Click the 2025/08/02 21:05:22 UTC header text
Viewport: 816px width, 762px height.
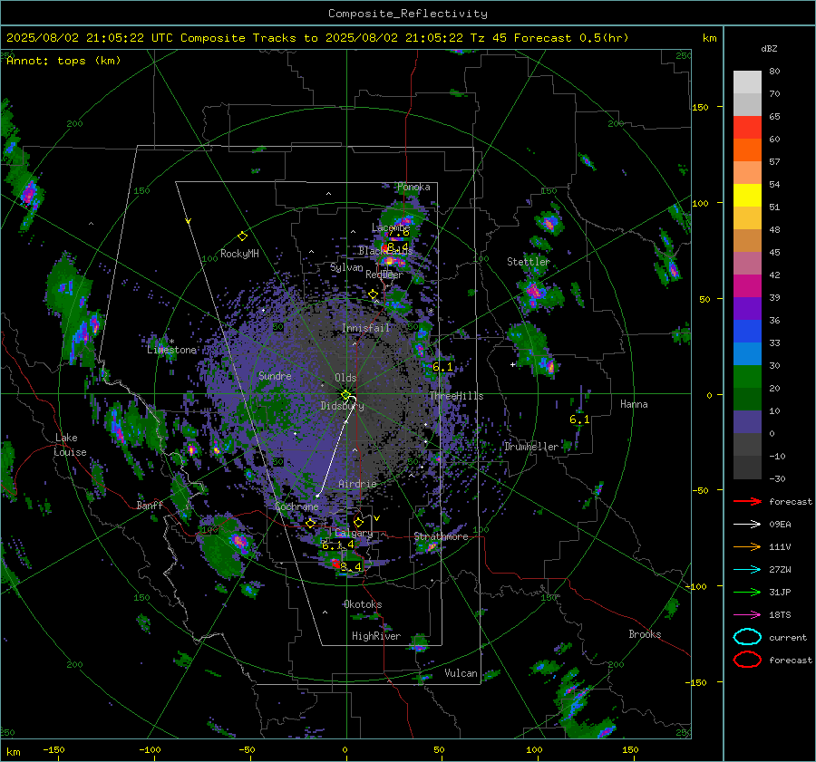pyautogui.click(x=90, y=38)
